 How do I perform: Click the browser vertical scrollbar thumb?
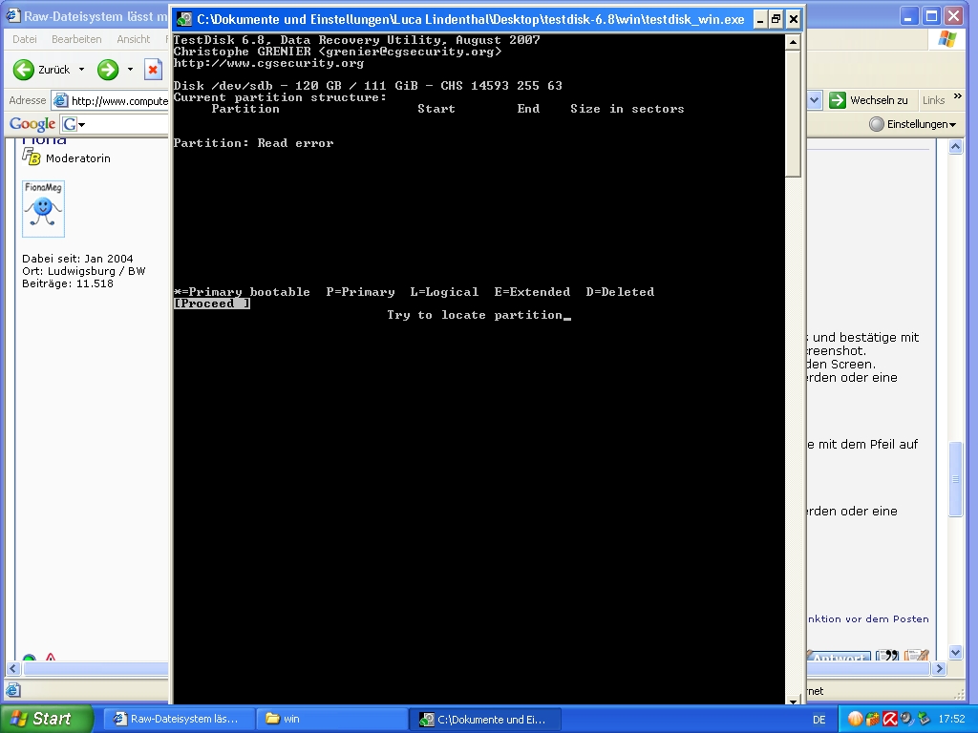(955, 479)
